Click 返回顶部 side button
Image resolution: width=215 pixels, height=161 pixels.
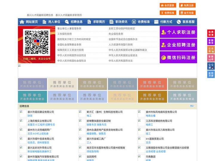coord(211,74)
